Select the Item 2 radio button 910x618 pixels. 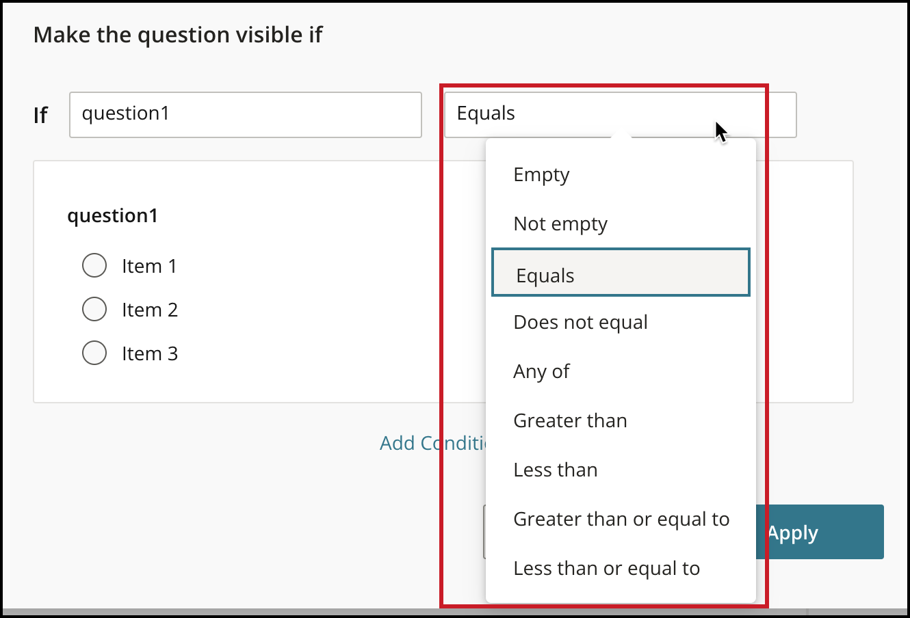click(94, 309)
